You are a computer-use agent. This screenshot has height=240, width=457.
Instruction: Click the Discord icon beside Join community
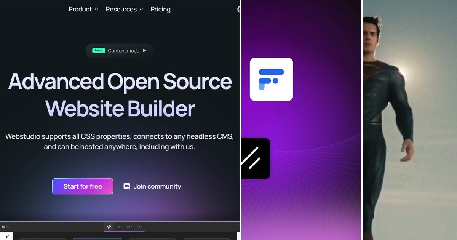(126, 186)
